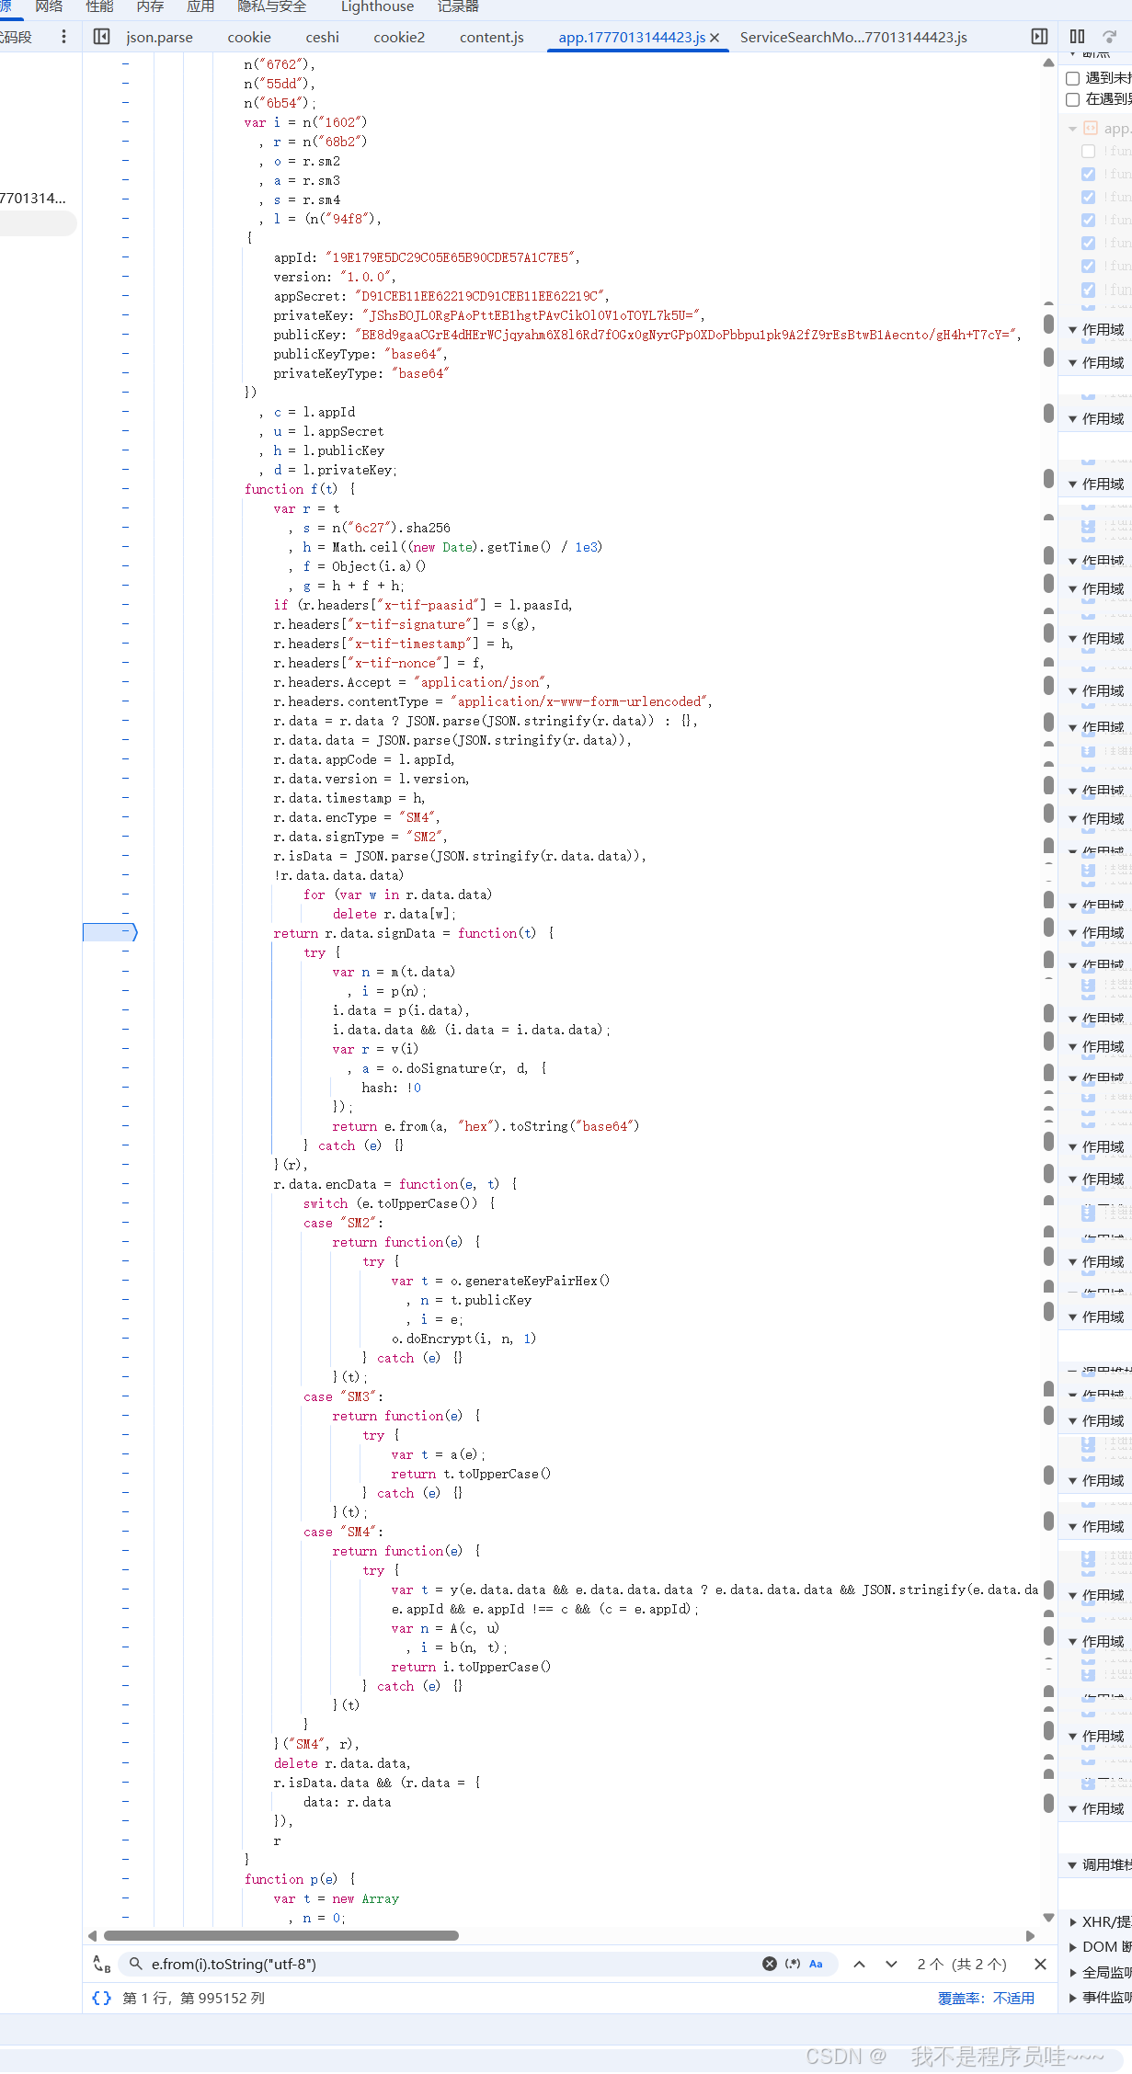Screen dimensions: 1132x2074
Task: Open the 码段 snippets tab
Action: 16,38
